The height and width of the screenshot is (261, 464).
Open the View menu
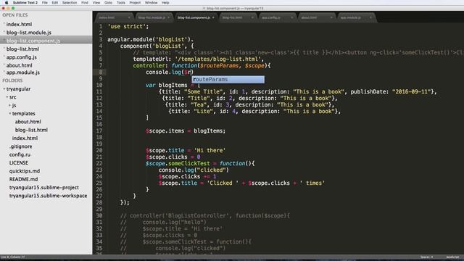click(96, 3)
